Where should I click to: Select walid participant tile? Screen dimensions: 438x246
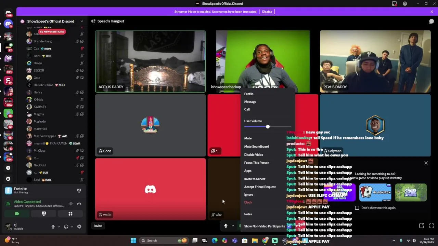pyautogui.click(x=151, y=189)
